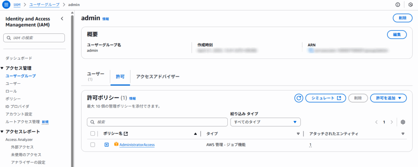Expand the AdministratorAccess policy row

click(x=107, y=145)
